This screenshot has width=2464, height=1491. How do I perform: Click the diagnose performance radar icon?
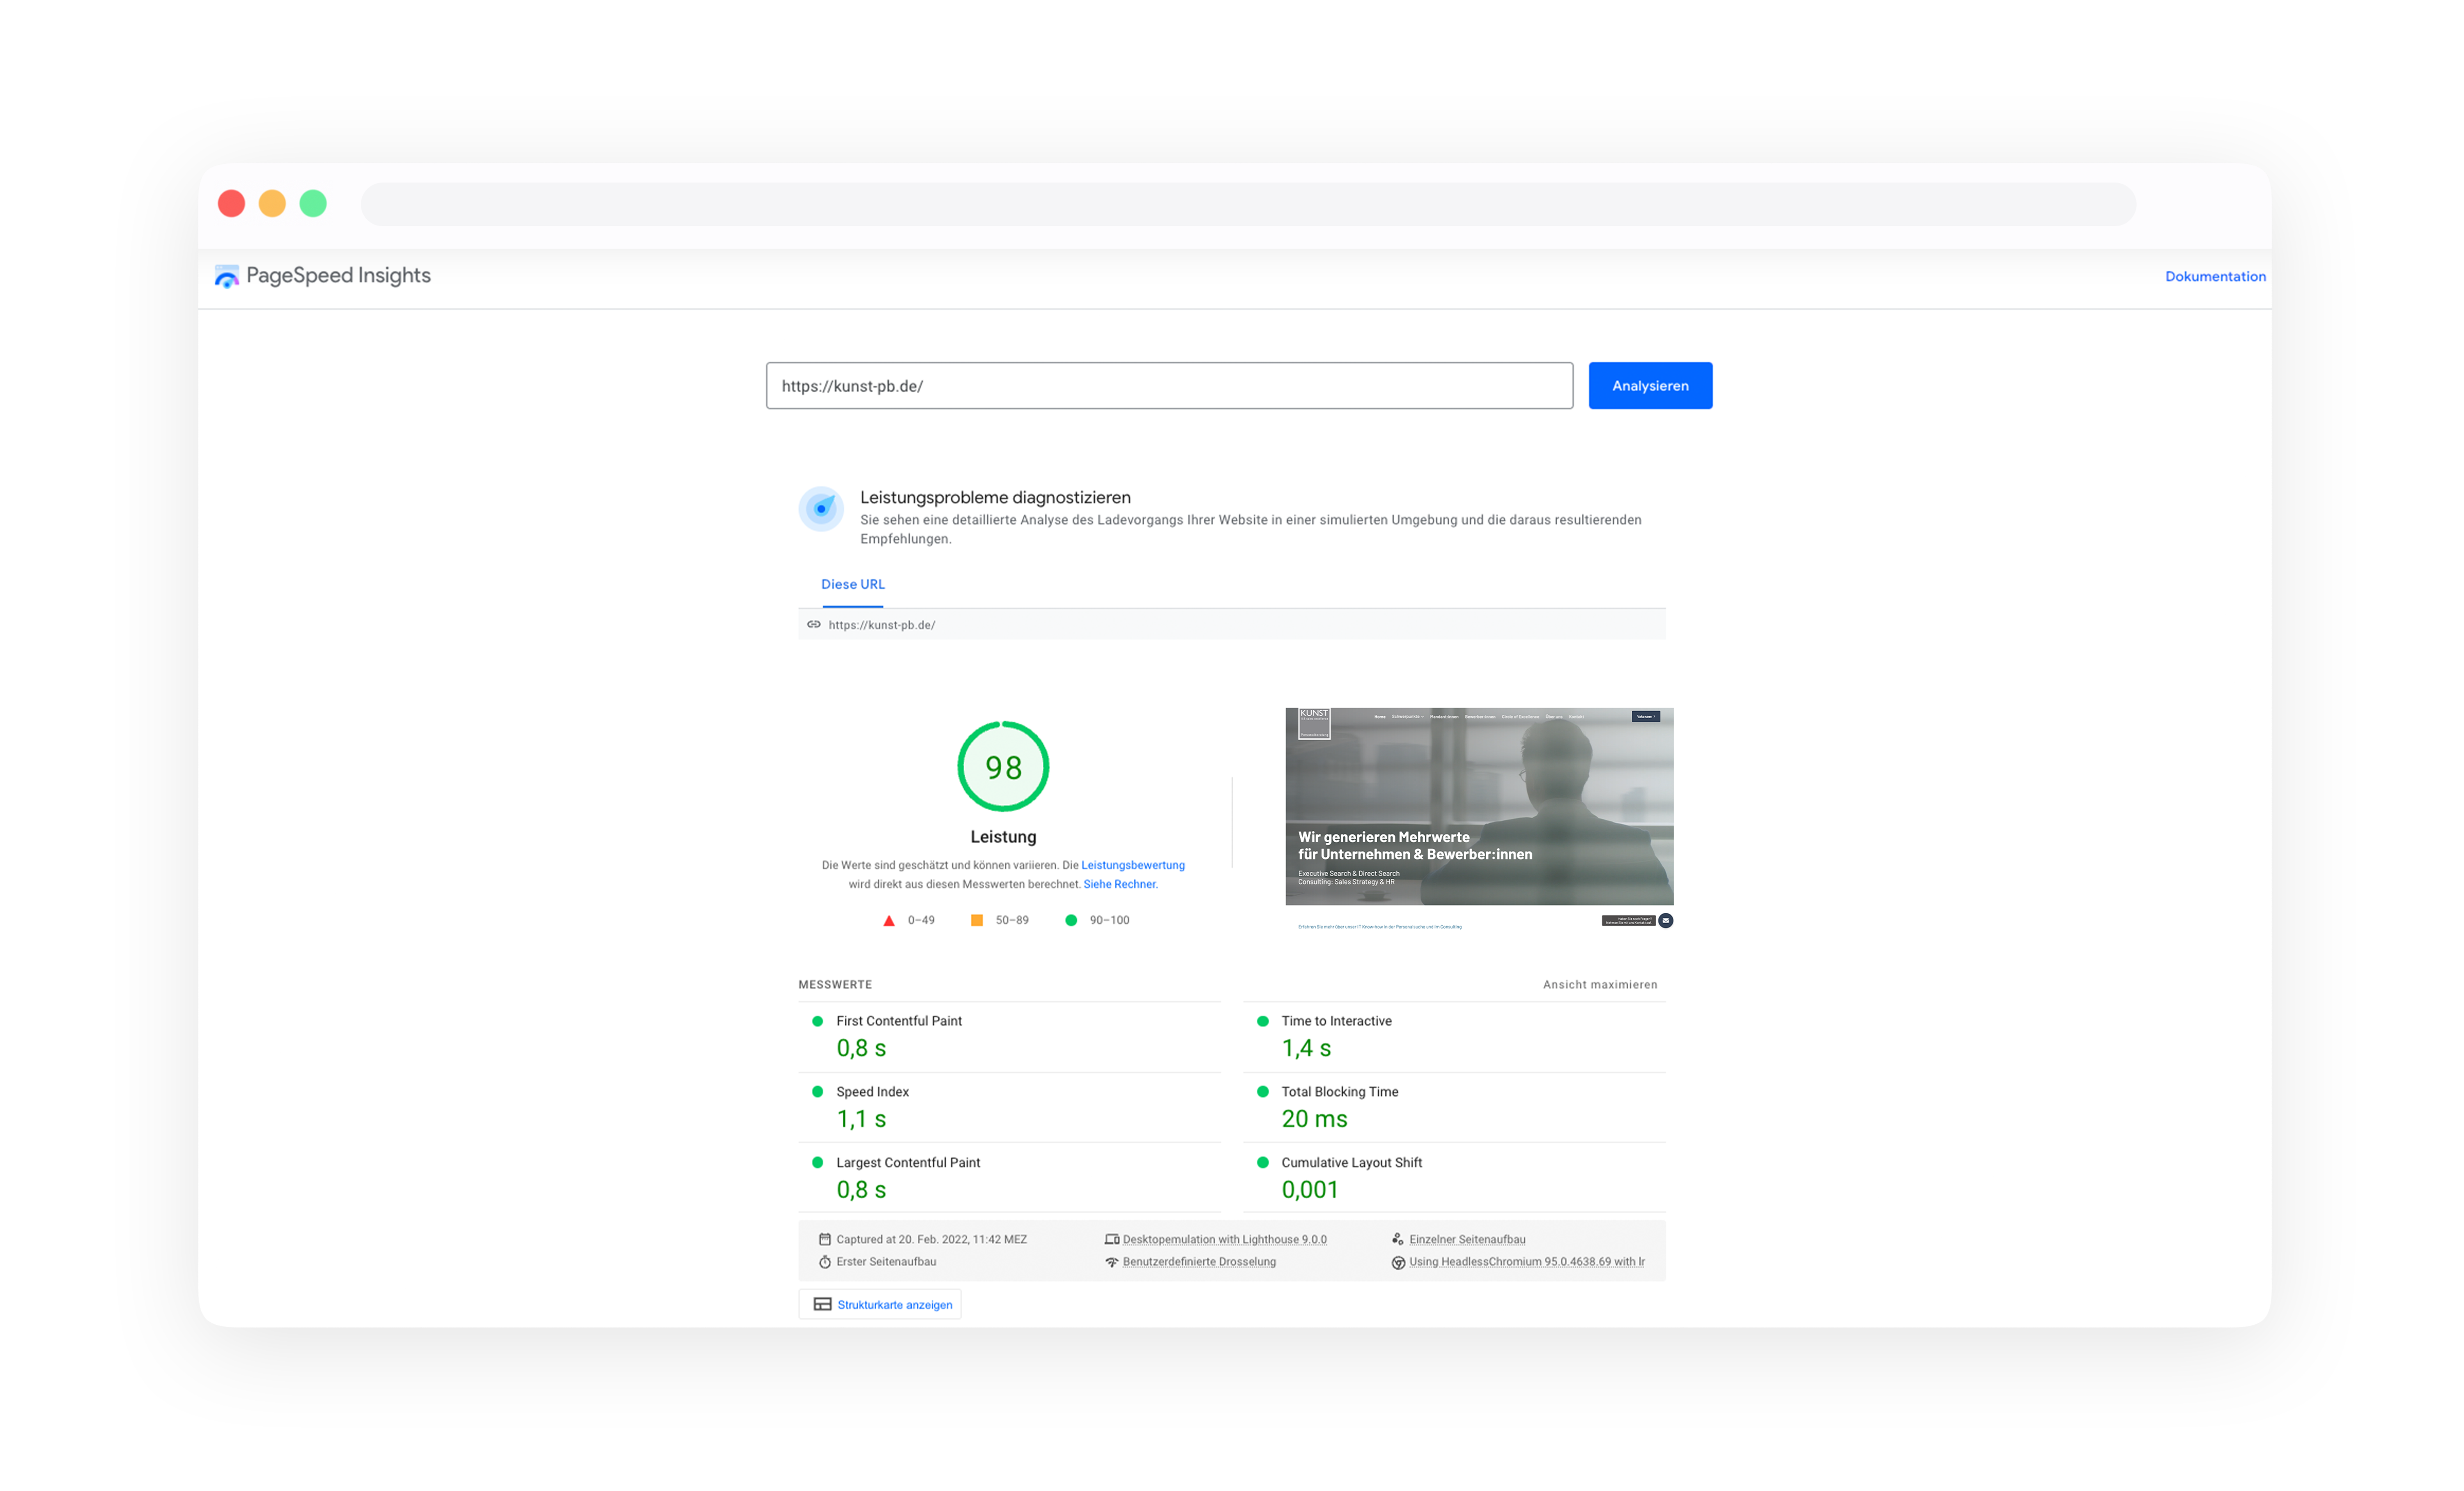click(821, 509)
